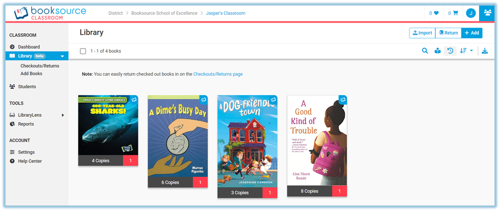Click the Dashboard gauge icon in sidebar
Viewport: 500px width, 211px height.
click(13, 47)
